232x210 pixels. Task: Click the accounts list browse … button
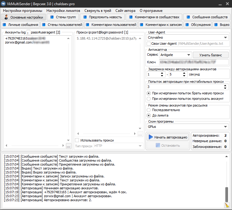69,146
